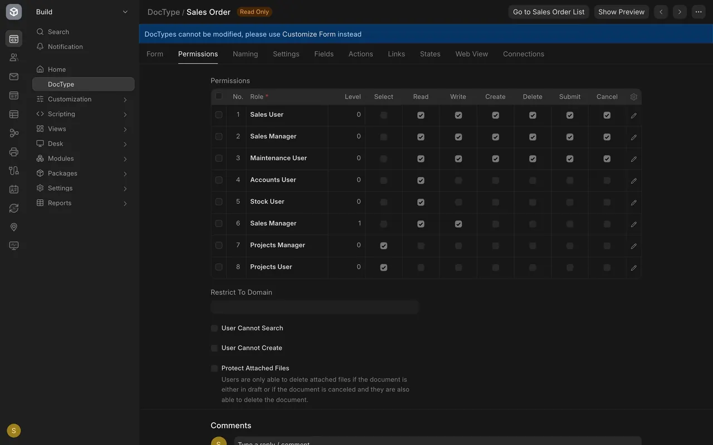Switch to the Naming tab

pos(245,54)
